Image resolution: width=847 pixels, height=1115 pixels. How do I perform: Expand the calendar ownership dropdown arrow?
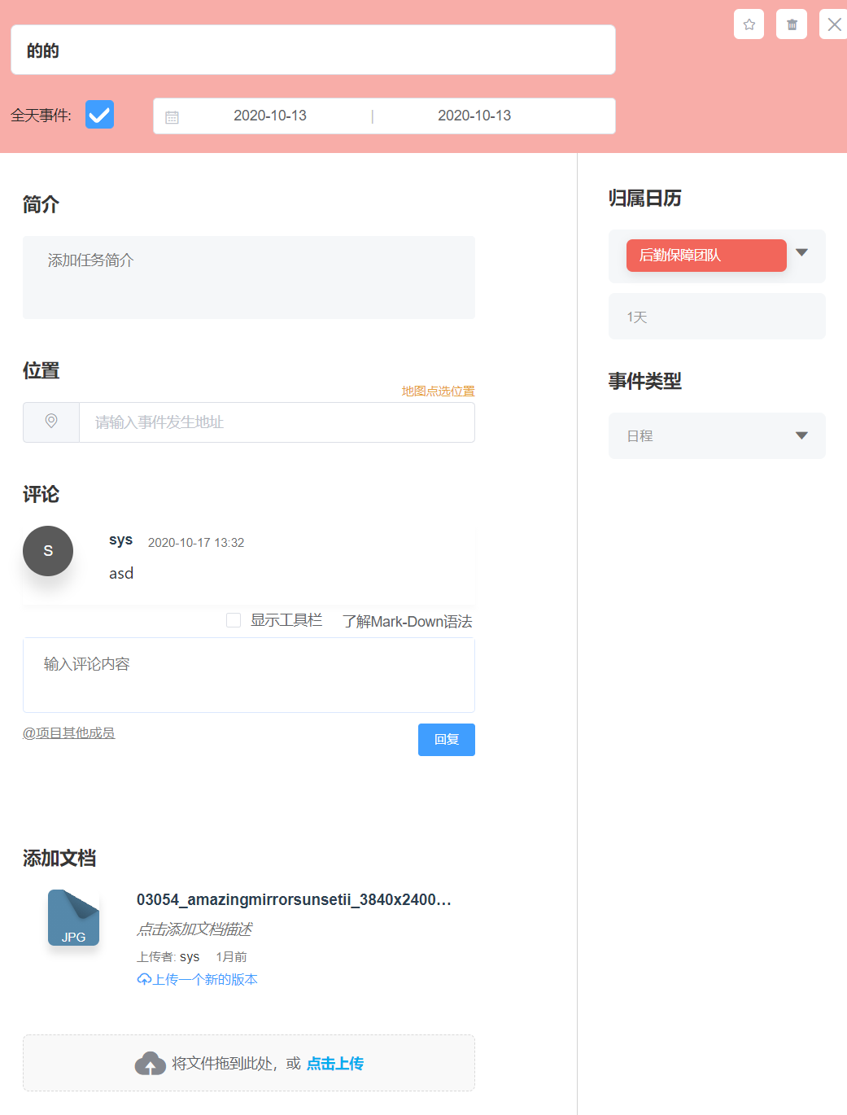click(x=801, y=253)
